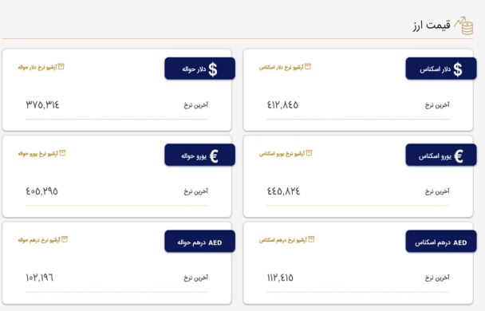This screenshot has width=485, height=311.
Task: Open the AED درهم حواله button
Action: click(199, 241)
